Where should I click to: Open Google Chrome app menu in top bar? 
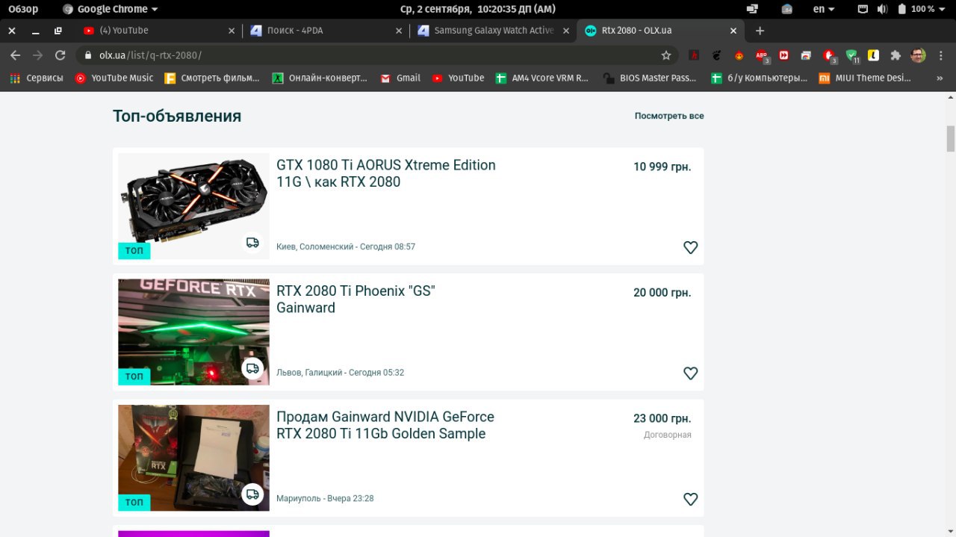(x=111, y=9)
